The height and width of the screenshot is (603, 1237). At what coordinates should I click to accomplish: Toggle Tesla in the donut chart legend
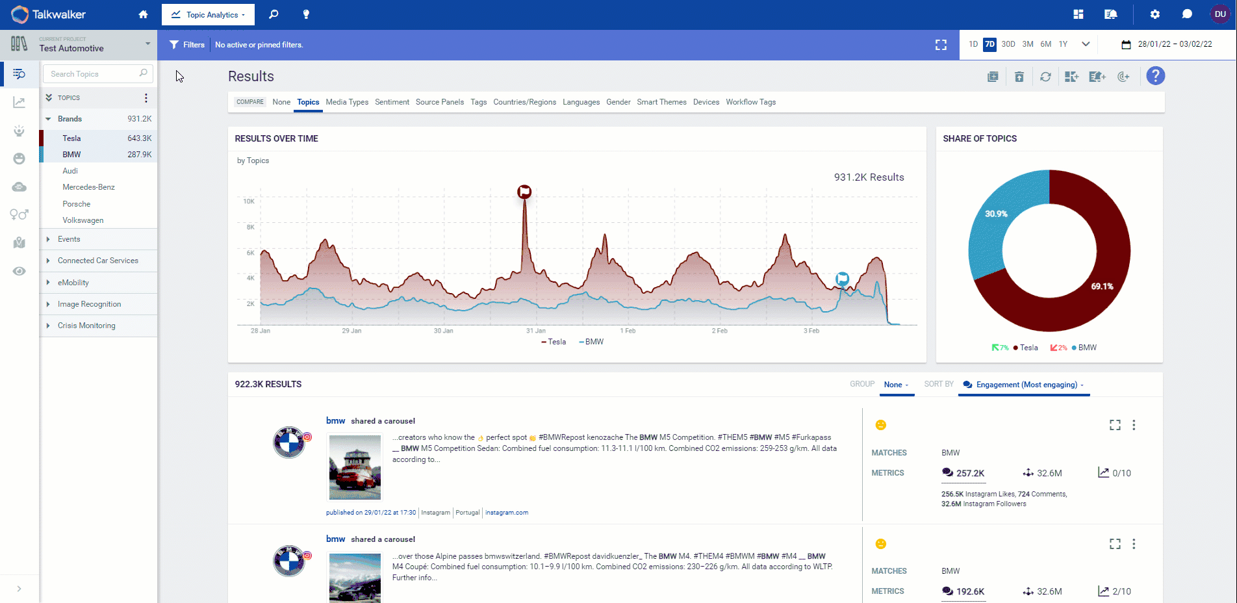1025,348
